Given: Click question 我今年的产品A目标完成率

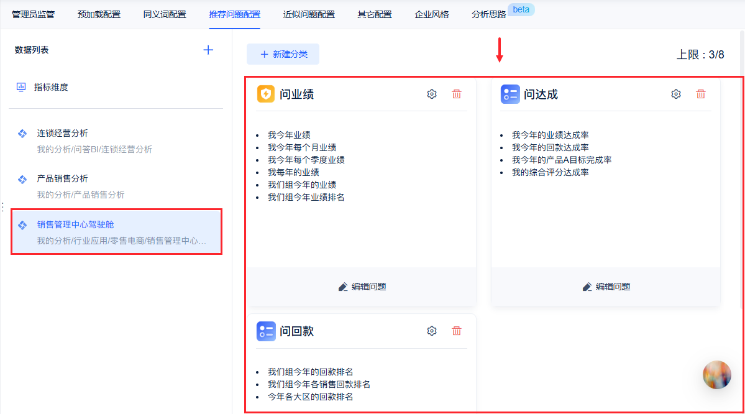Looking at the screenshot, I should [562, 160].
